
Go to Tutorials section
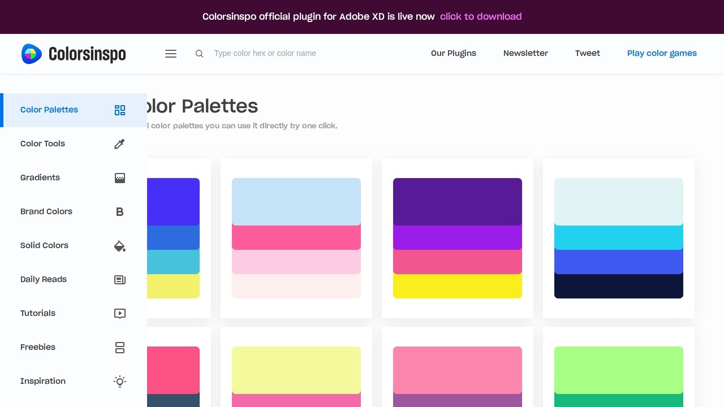pyautogui.click(x=74, y=314)
